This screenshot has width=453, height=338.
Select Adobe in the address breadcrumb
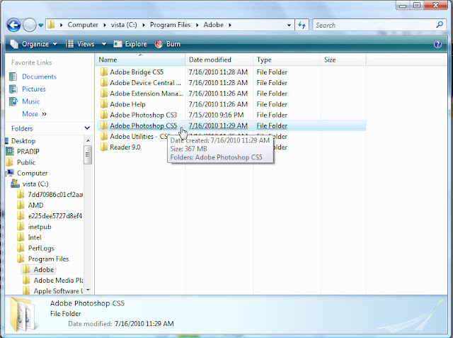click(213, 25)
